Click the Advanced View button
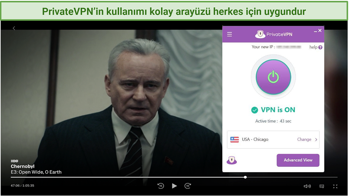Screen dimensions: 350x196 [x=298, y=160]
